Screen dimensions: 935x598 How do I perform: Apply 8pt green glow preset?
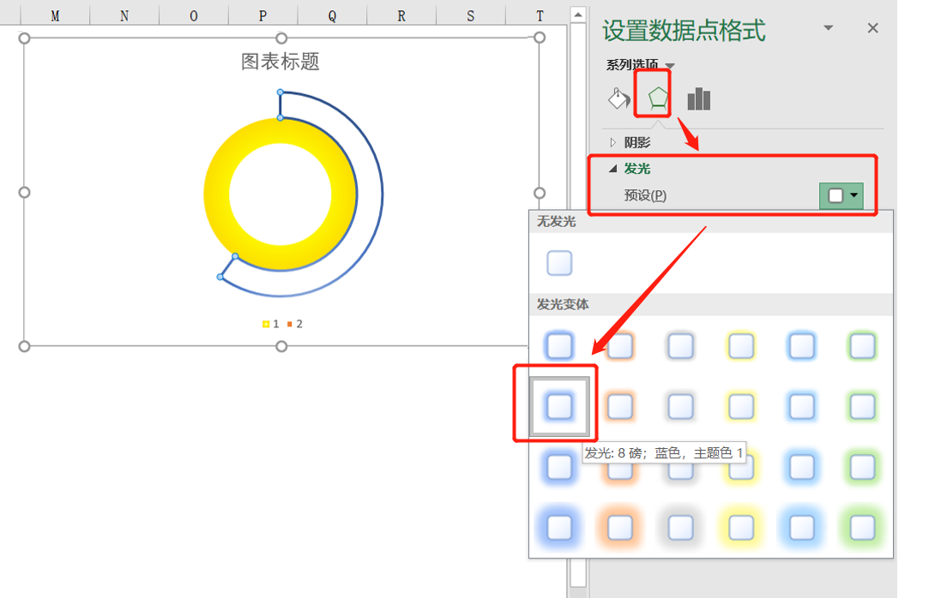(x=862, y=406)
